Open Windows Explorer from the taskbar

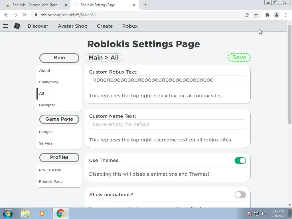(x=25, y=214)
